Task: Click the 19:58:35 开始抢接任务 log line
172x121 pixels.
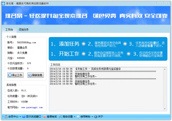Action: pos(70,74)
